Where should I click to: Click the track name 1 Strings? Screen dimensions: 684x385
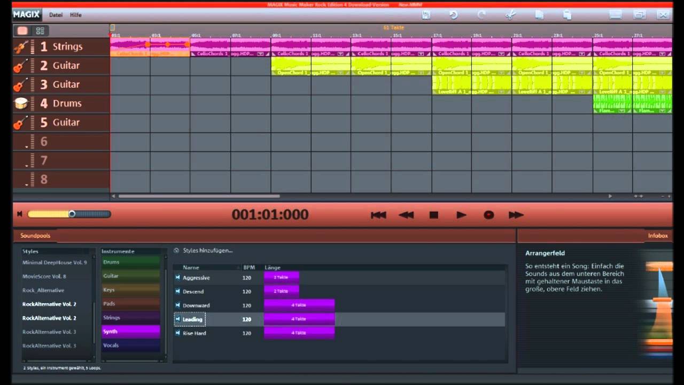pyautogui.click(x=61, y=47)
